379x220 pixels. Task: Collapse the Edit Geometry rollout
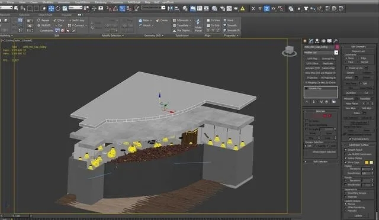click(359, 47)
